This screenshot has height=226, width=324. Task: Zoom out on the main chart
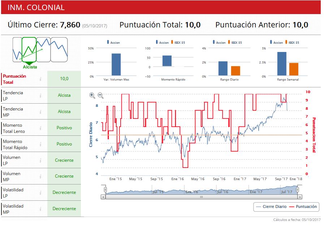coord(100,95)
